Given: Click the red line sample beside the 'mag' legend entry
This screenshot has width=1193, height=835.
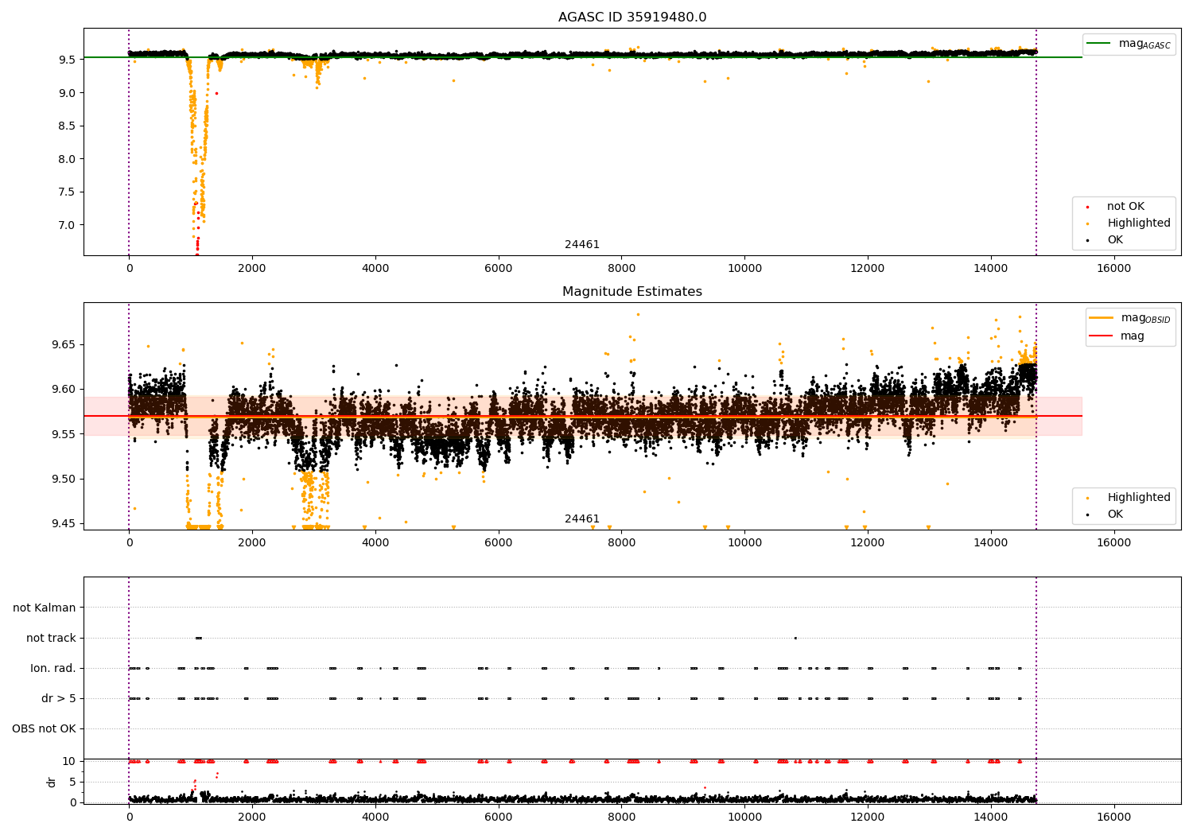Looking at the screenshot, I should (x=1101, y=336).
